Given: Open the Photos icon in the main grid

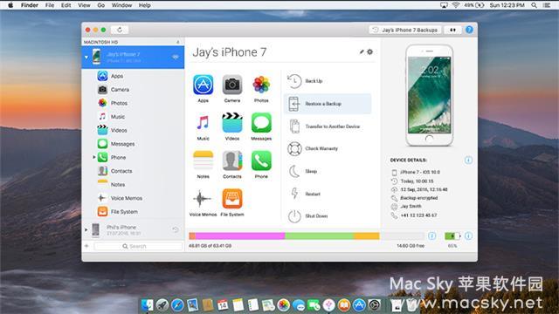Looking at the screenshot, I should 261,85.
